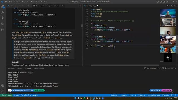Open the Extensions view
178x100 pixels.
tap(3, 29)
